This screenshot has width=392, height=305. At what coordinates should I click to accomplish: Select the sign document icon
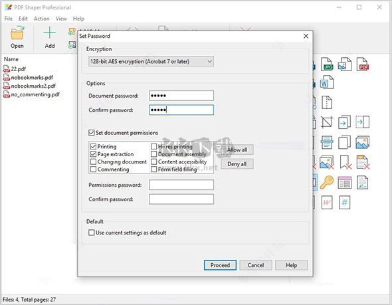[x=363, y=182]
